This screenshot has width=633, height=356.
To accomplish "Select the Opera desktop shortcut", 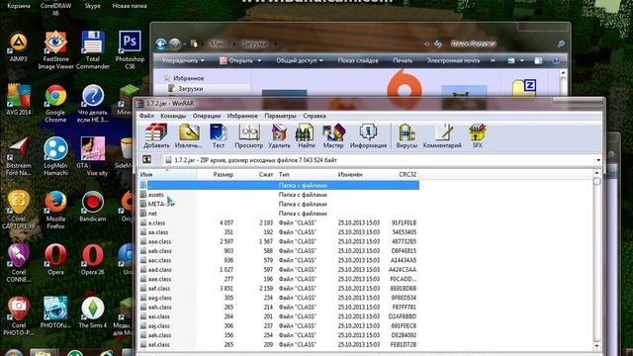I will point(55,259).
